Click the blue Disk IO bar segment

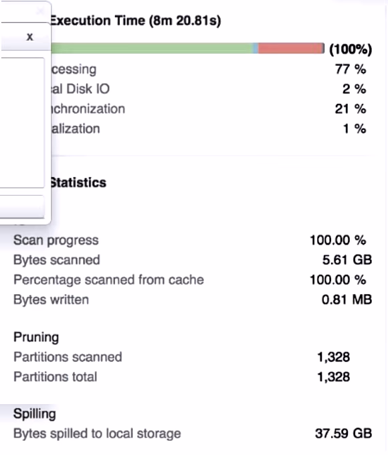click(256, 48)
